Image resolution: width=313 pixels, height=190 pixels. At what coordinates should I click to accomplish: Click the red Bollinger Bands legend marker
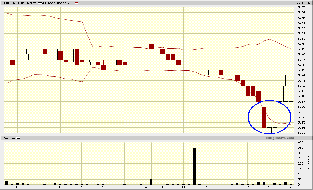[x=76, y=3]
